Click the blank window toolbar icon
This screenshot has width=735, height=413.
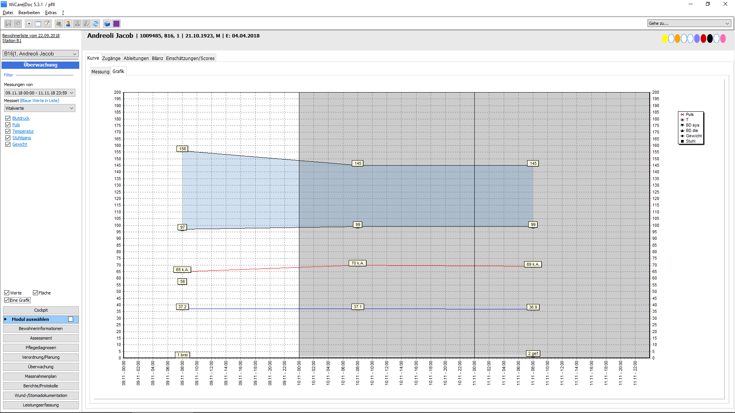tap(38, 24)
